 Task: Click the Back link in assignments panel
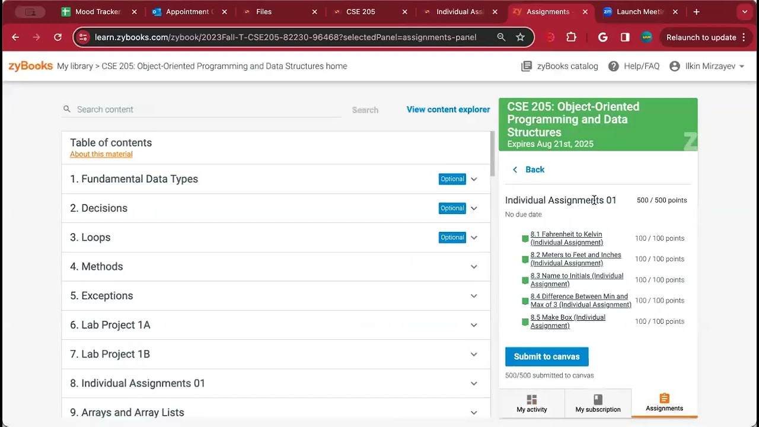point(528,170)
